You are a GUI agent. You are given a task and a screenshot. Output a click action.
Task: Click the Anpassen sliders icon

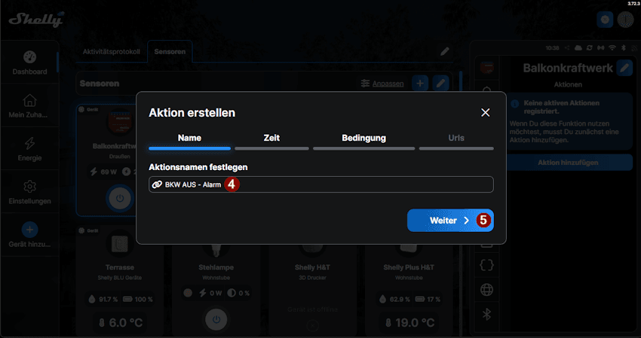click(365, 84)
